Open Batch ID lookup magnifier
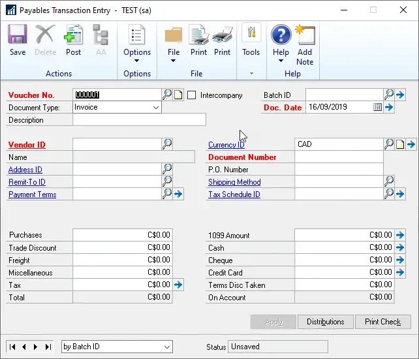This screenshot has width=419, height=359. (x=389, y=95)
